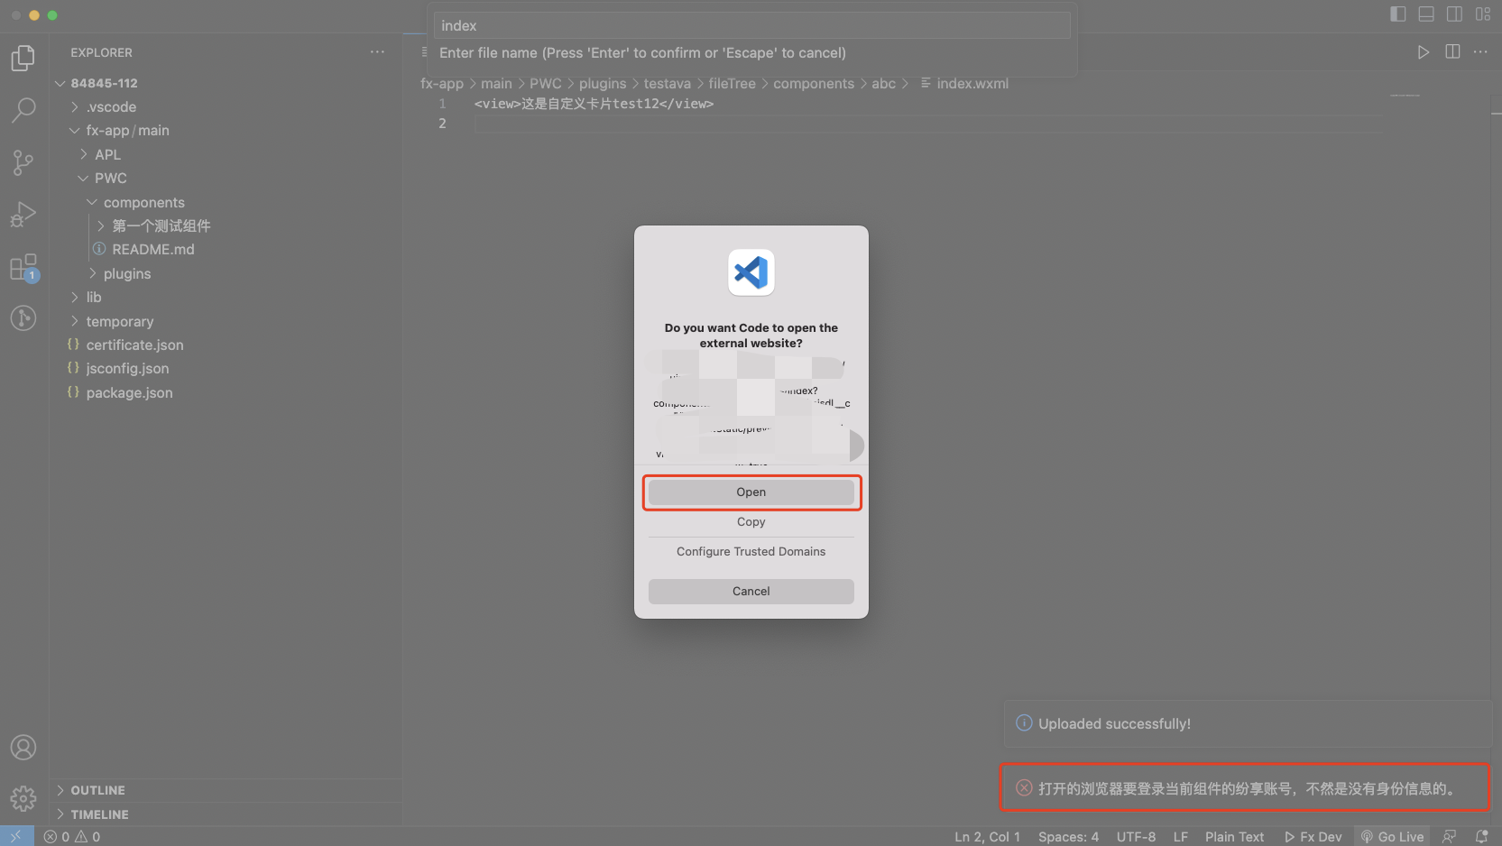Click Ln 2, Col 1 indicator
Viewport: 1502px width, 846px height.
click(987, 836)
